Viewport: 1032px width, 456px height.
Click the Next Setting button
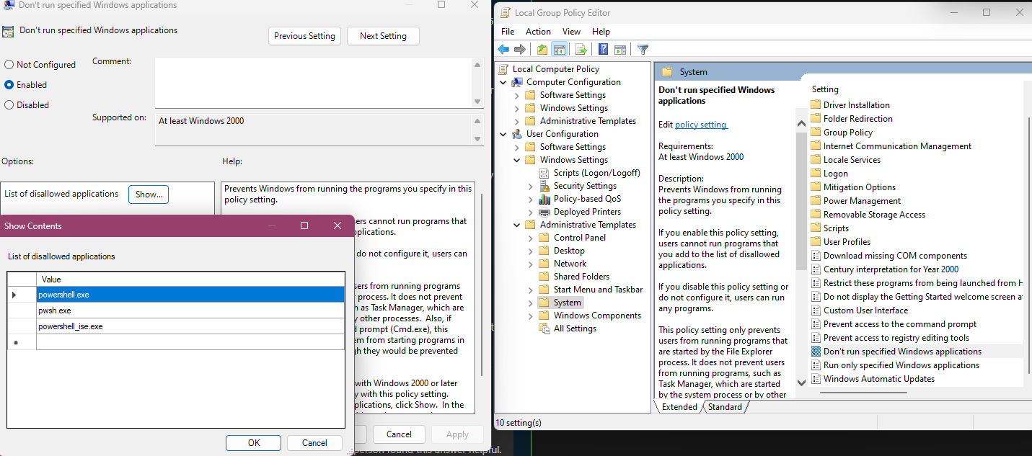point(383,36)
